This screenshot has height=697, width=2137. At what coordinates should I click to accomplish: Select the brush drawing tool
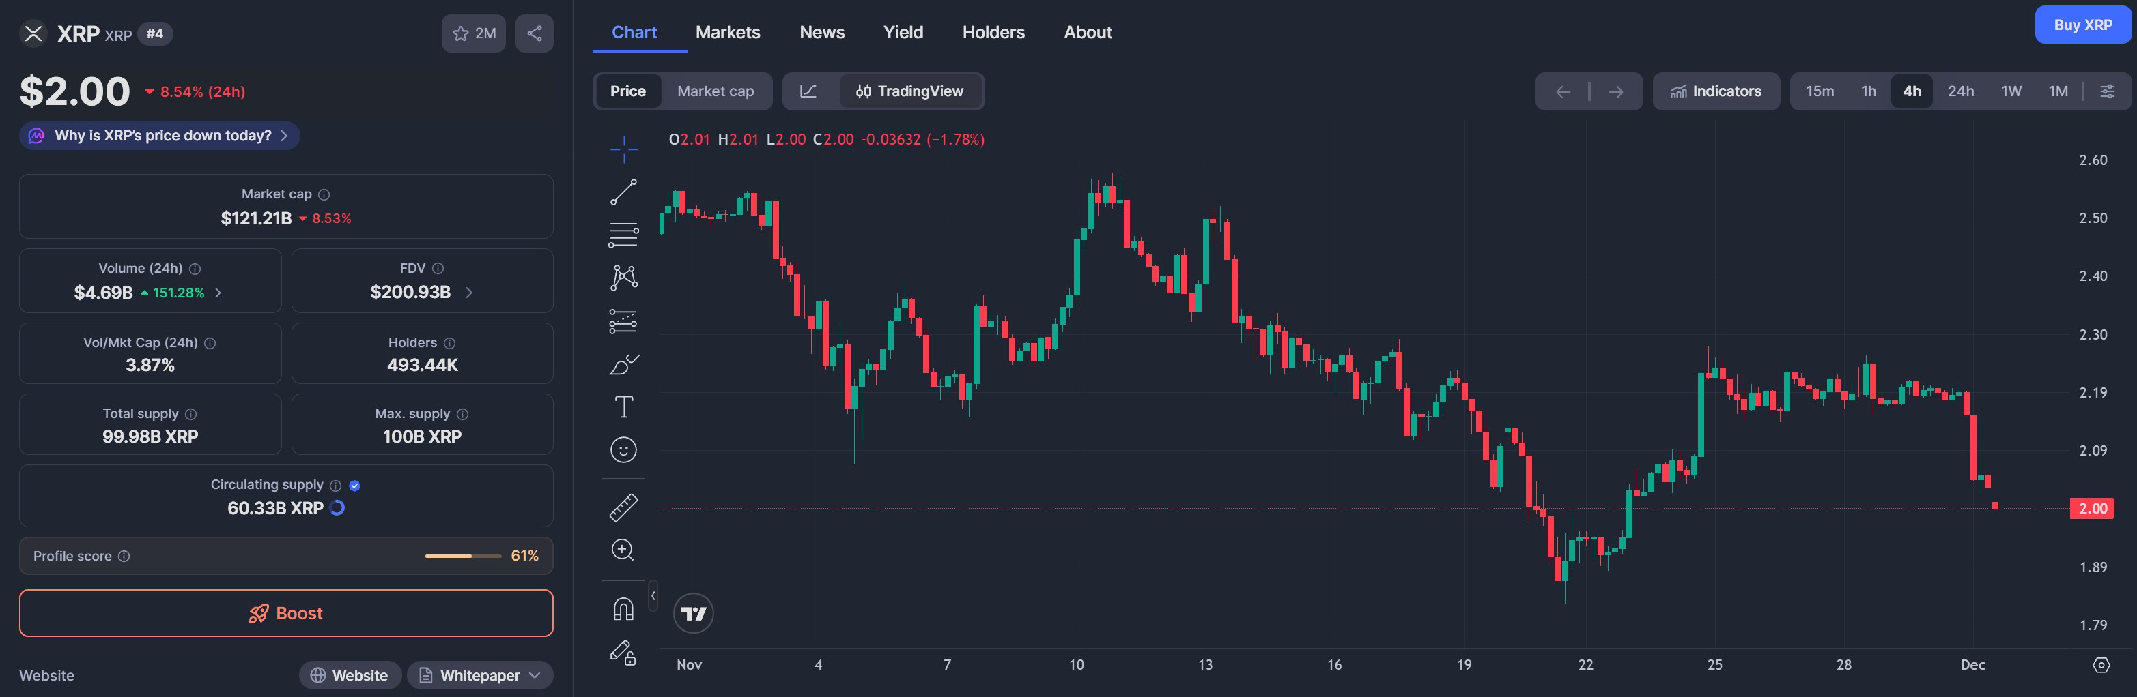coord(623,364)
